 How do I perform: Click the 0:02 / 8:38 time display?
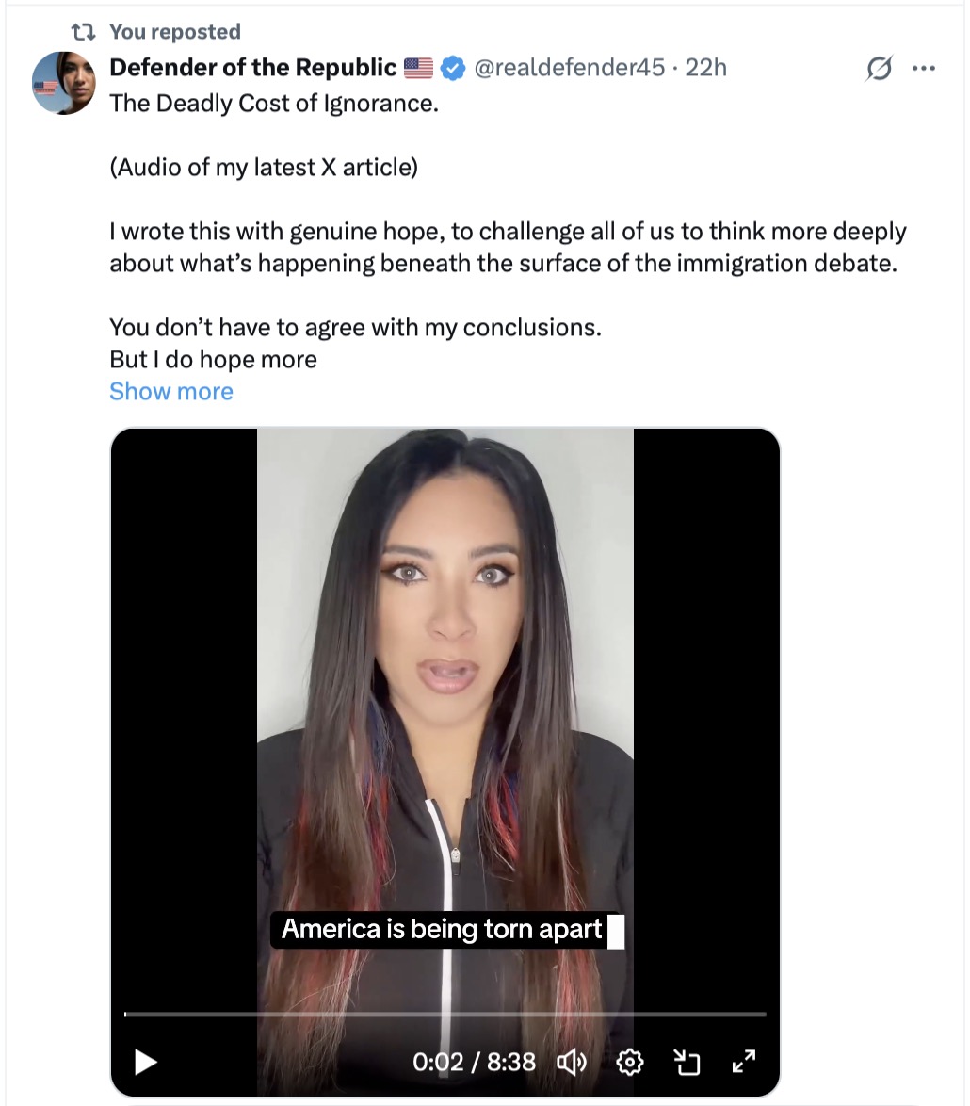click(474, 1063)
